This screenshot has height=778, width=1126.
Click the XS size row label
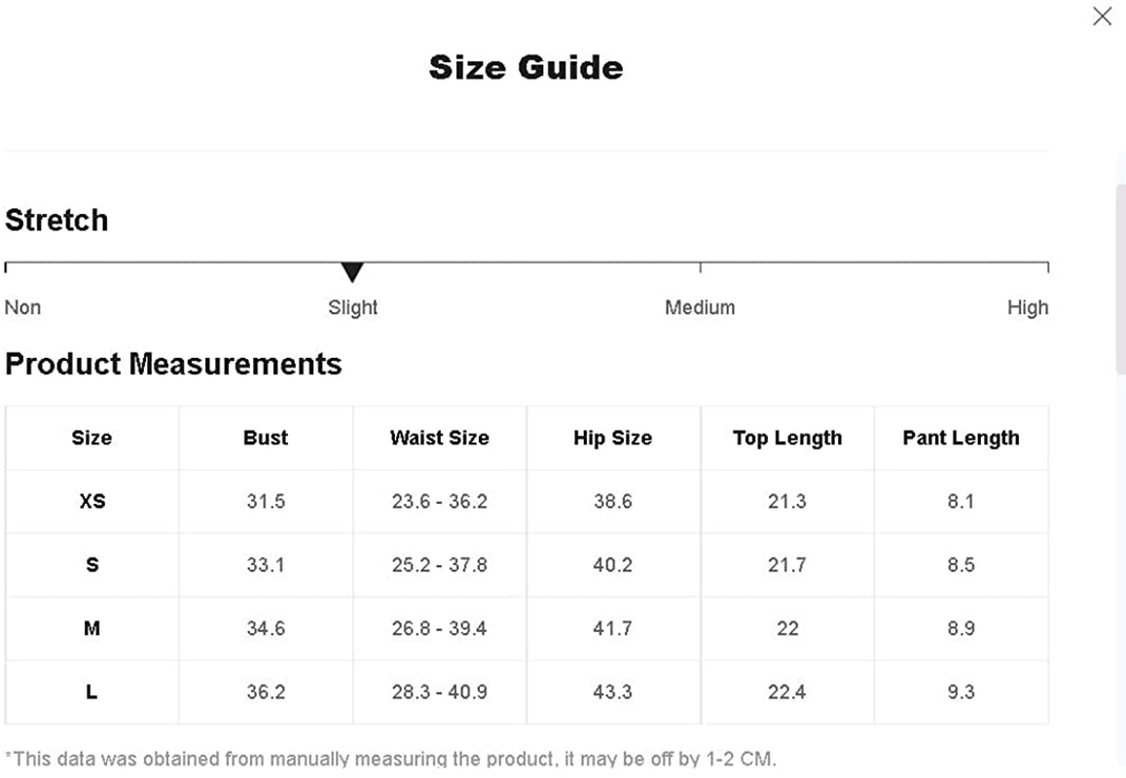91,501
